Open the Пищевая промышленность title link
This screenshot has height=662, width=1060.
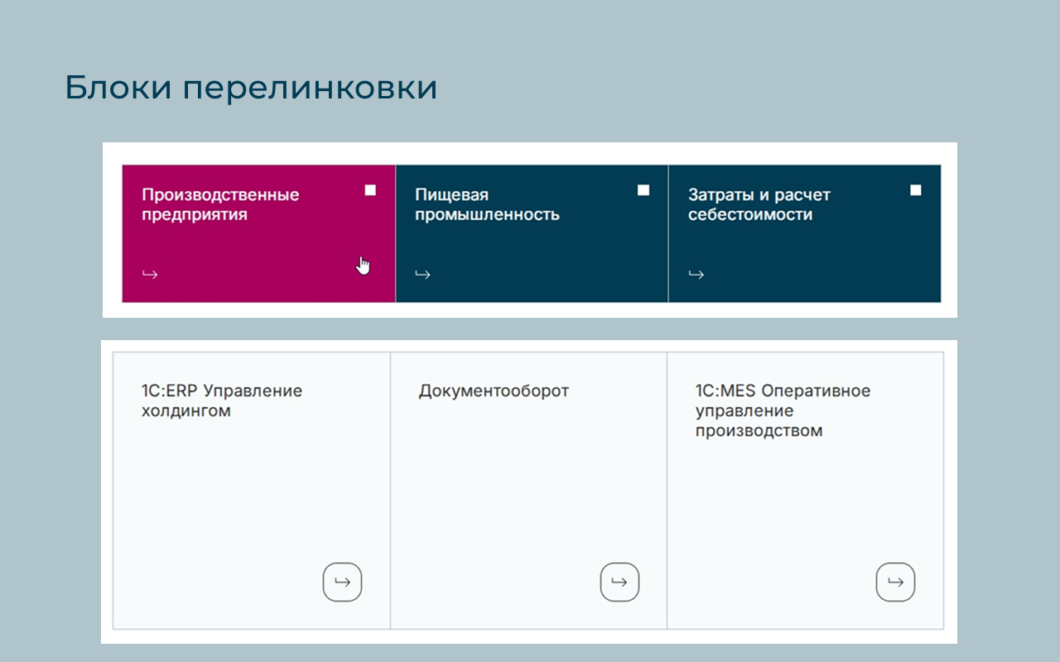(487, 205)
